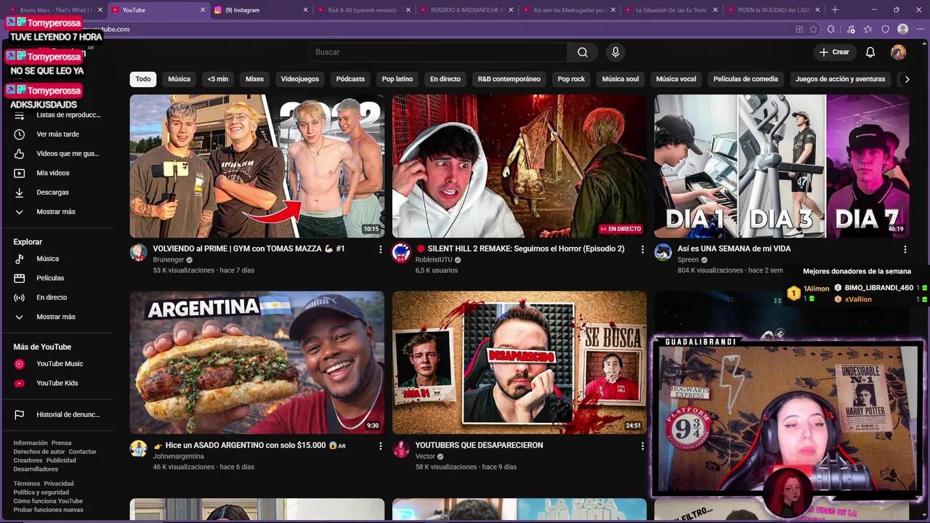Open Historial de denuncias
The image size is (930, 523).
58,415
